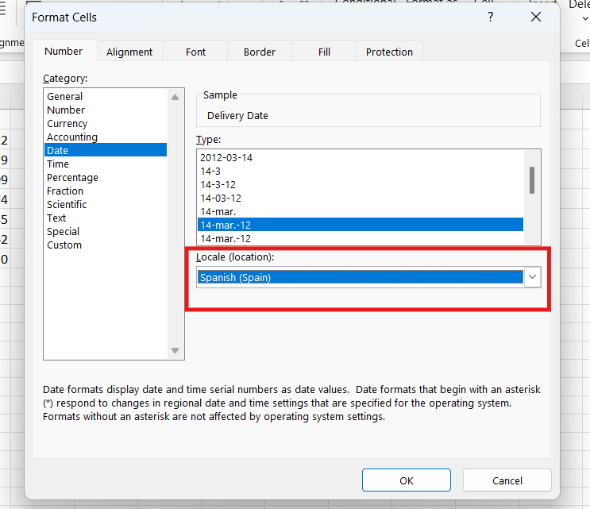Close the Format Cells dialog

538,17
